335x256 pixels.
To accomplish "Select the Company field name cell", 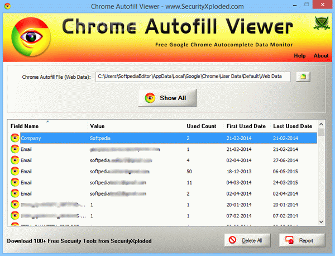I will point(31,138).
